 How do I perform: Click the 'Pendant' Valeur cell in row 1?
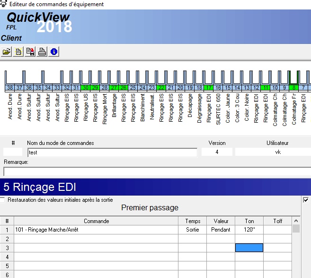pyautogui.click(x=221, y=230)
